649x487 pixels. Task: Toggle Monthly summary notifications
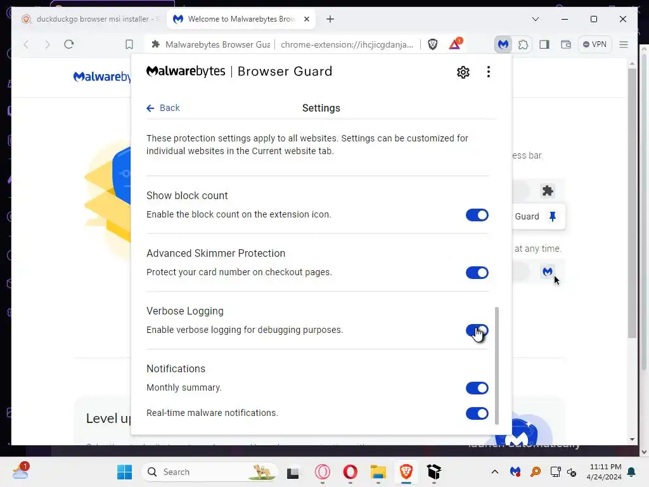coord(477,388)
